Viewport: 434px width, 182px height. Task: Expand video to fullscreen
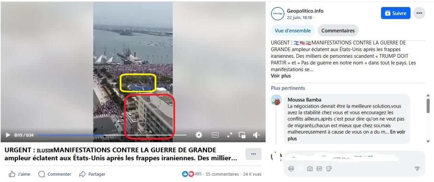pyautogui.click(x=230, y=135)
